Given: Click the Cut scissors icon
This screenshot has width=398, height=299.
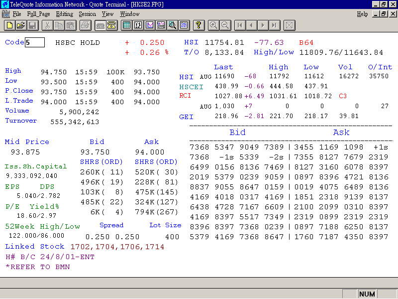Looking at the screenshot, I should 47,25.
